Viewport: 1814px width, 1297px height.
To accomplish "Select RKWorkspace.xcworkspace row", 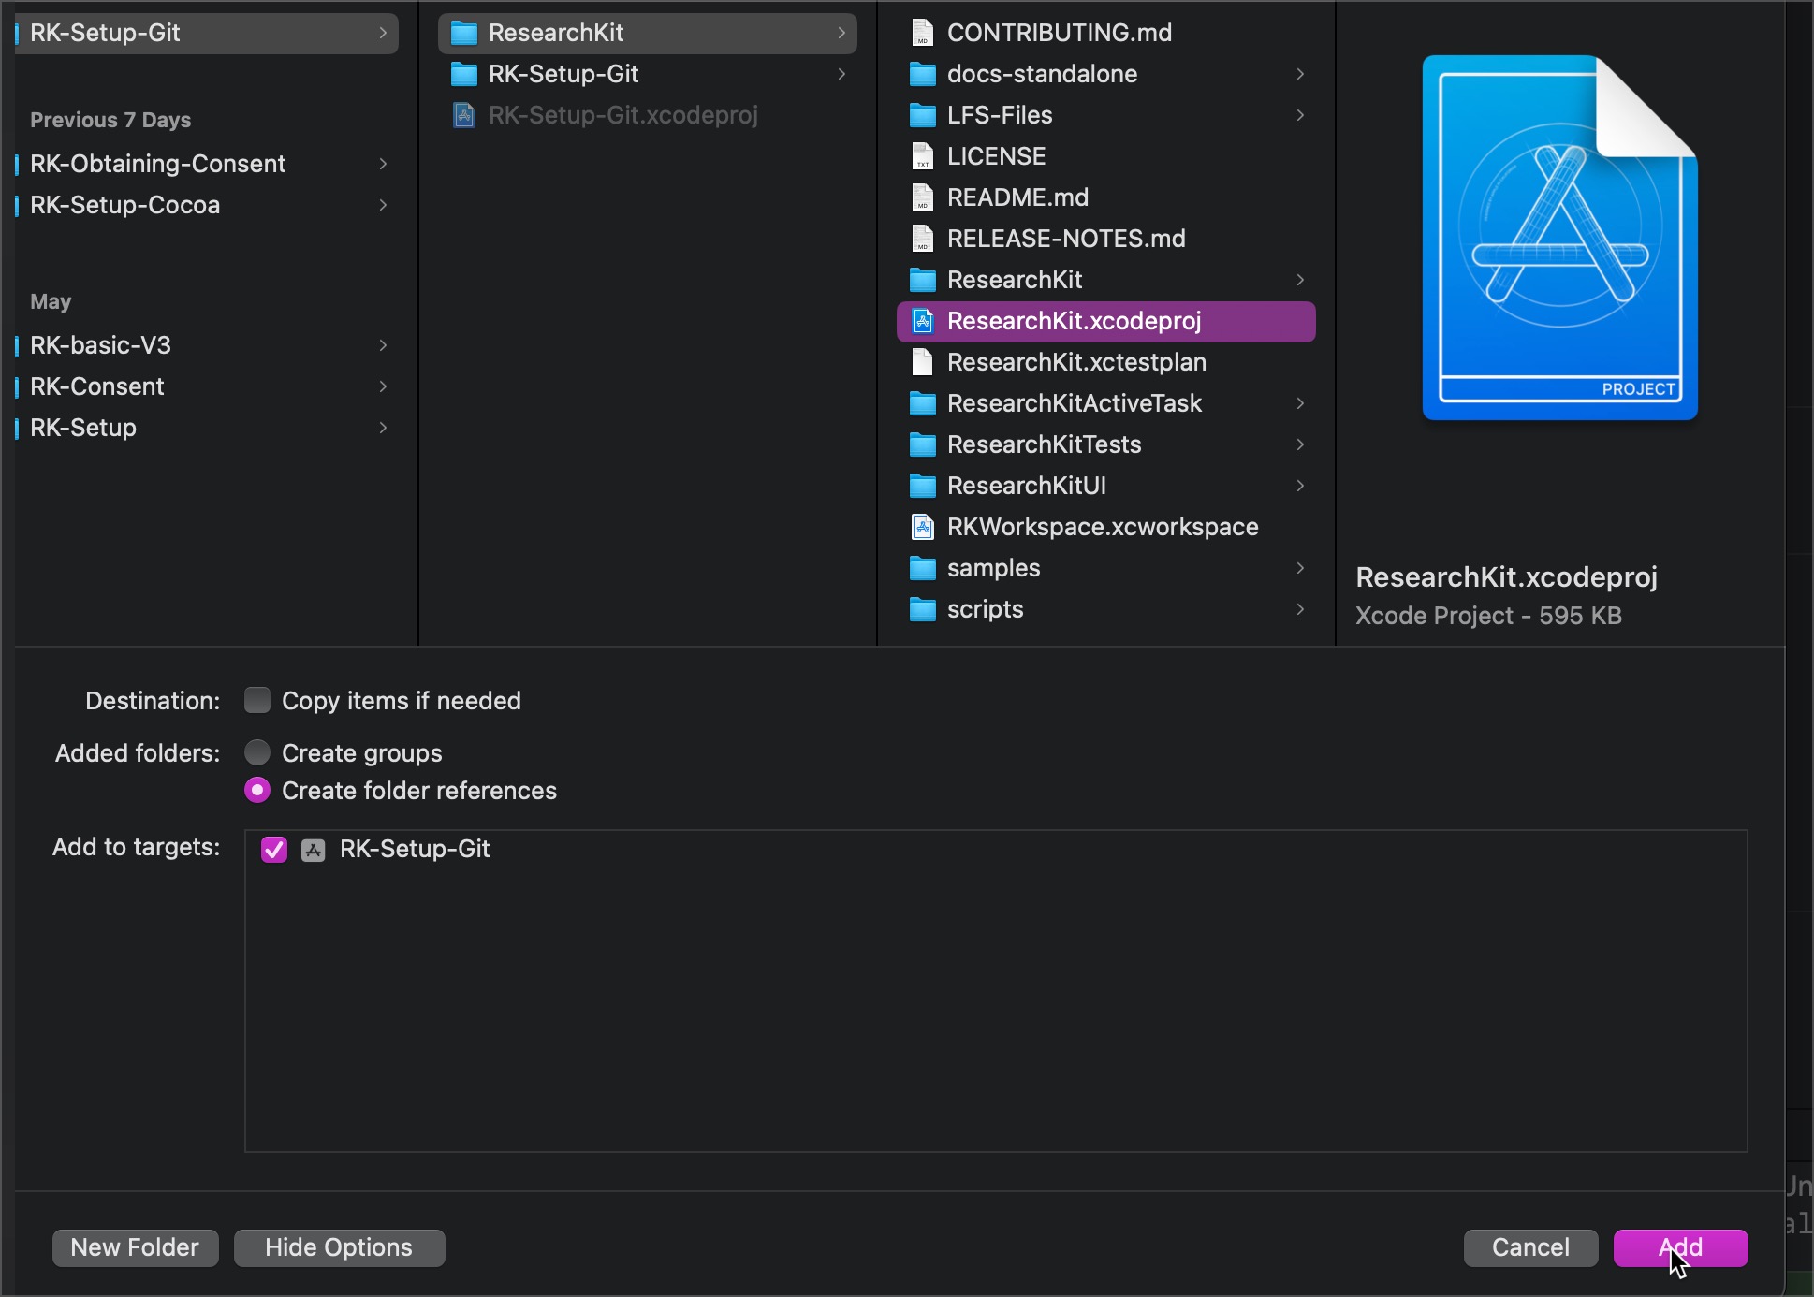I will pyautogui.click(x=1106, y=527).
